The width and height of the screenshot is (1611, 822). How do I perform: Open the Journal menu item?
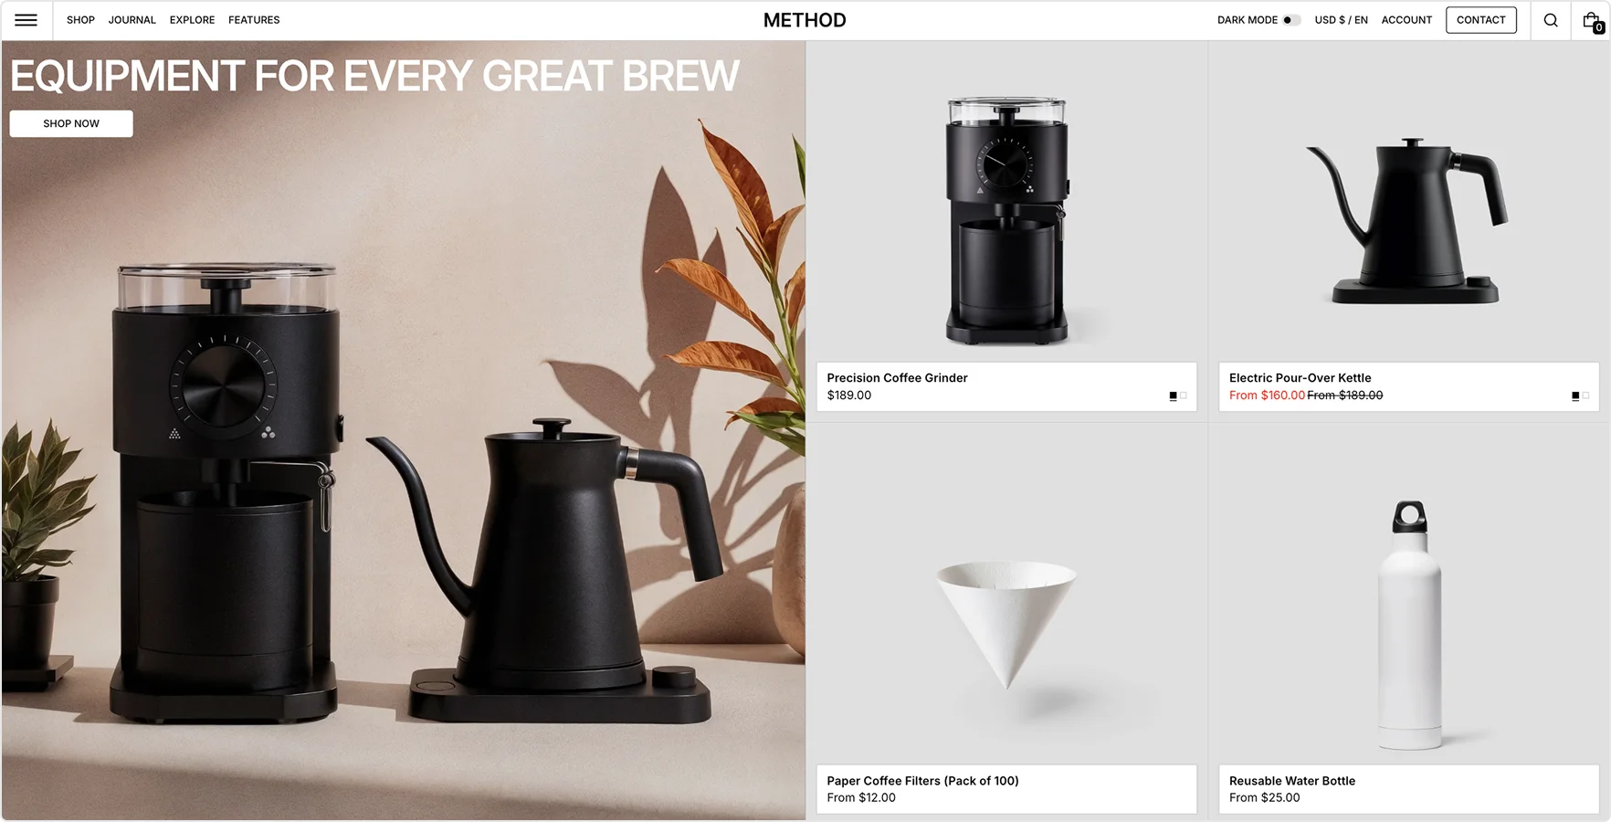pyautogui.click(x=132, y=20)
